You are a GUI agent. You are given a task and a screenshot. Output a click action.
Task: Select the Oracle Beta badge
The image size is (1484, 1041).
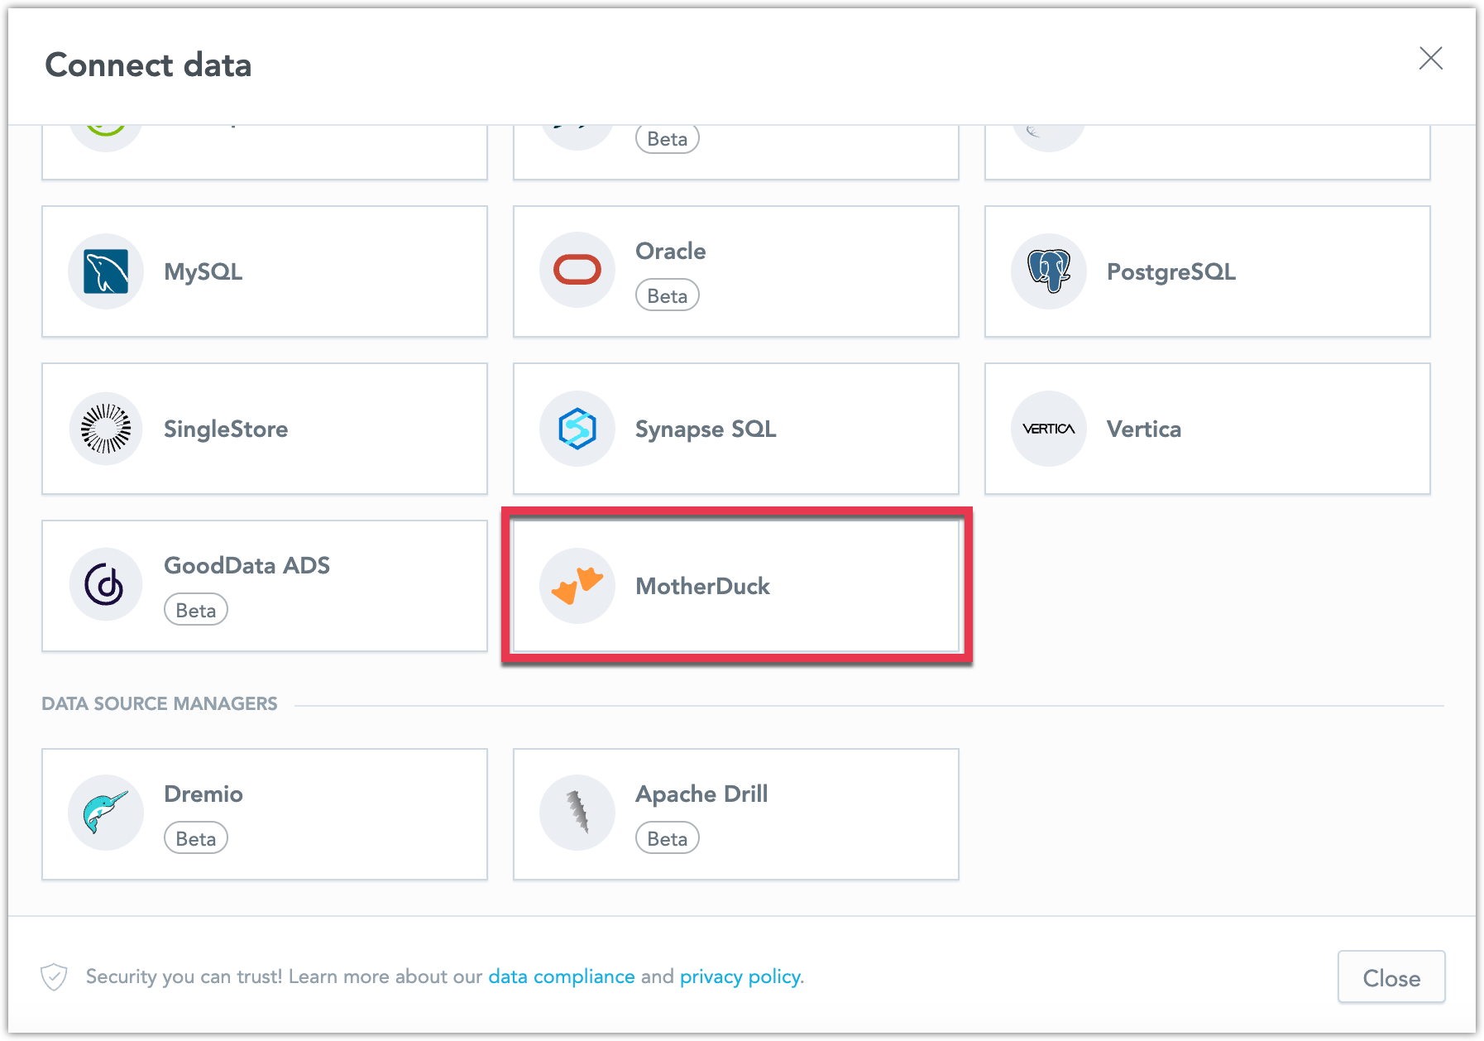tap(667, 295)
